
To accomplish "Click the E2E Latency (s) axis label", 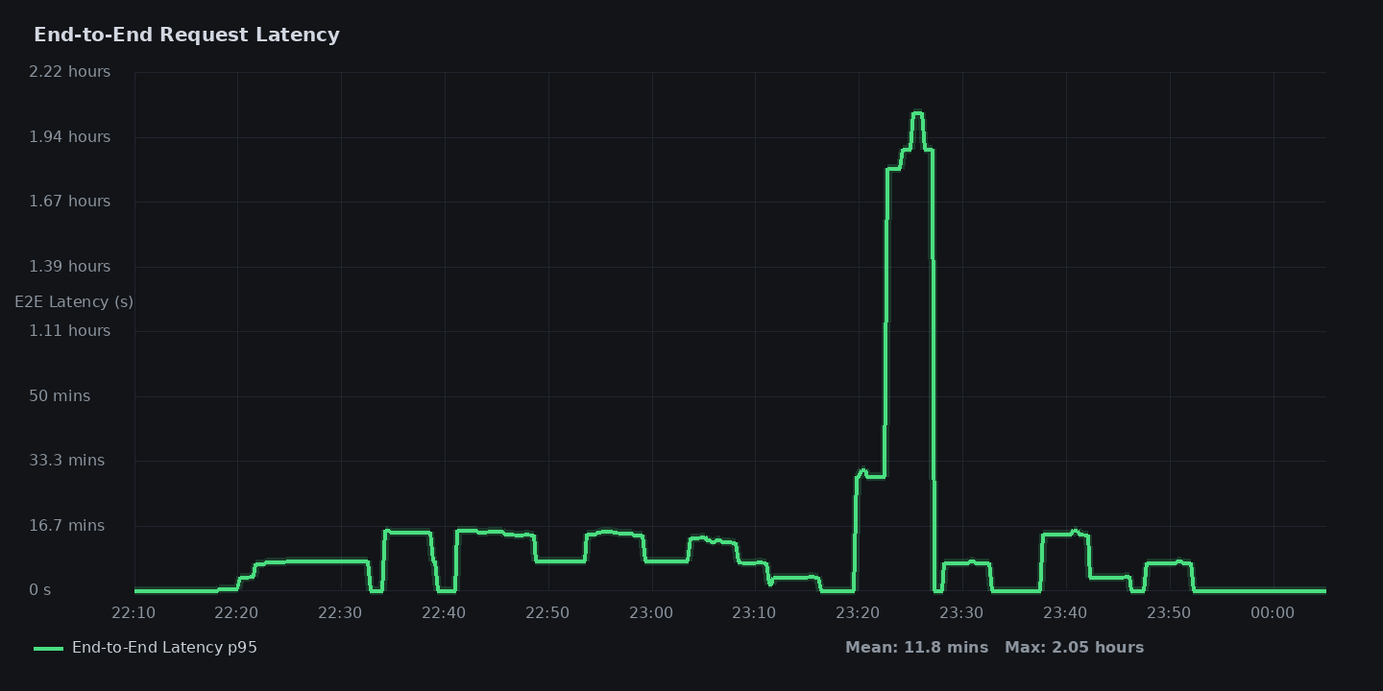I will click(74, 302).
